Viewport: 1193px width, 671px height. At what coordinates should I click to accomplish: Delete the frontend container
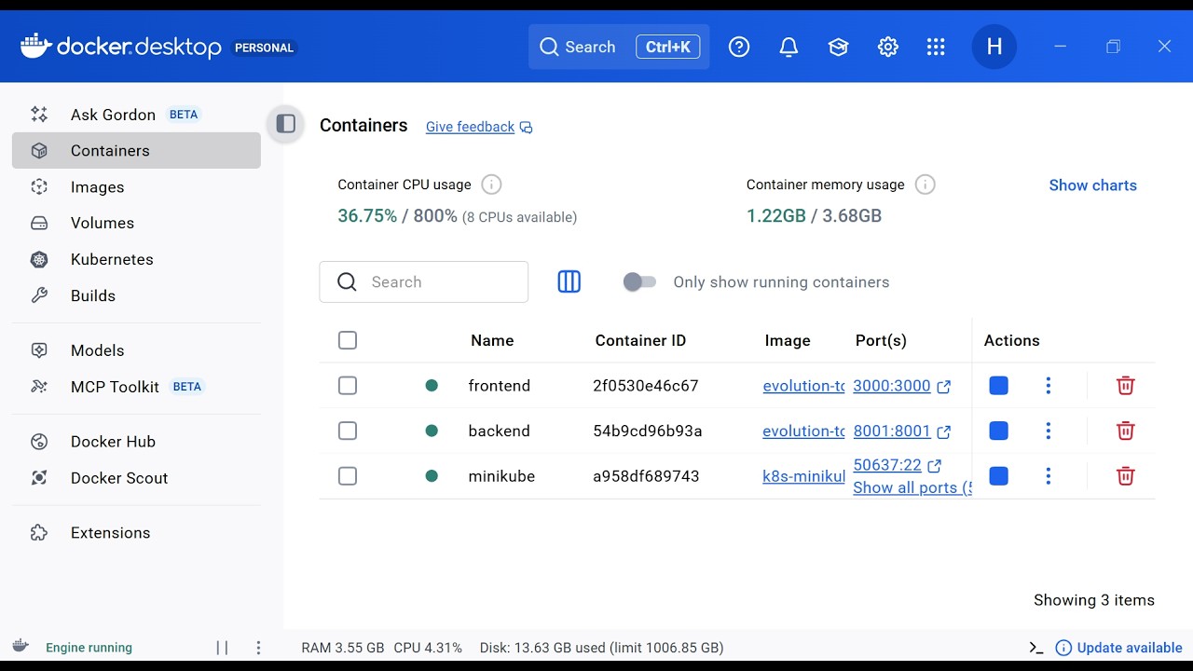pos(1125,385)
